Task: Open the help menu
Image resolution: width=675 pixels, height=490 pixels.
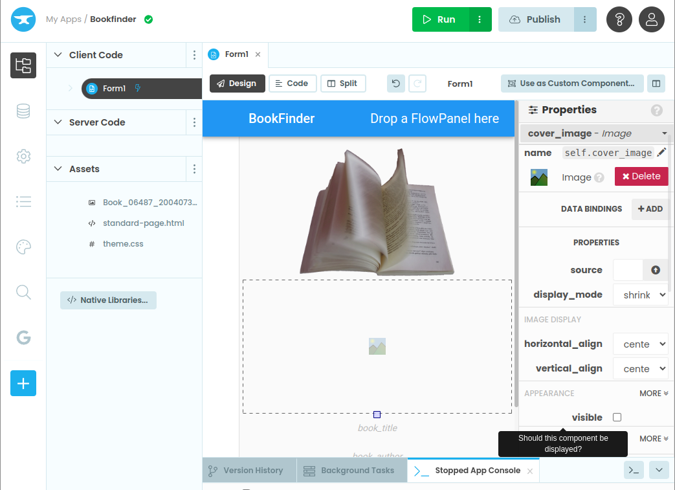Action: coord(619,19)
